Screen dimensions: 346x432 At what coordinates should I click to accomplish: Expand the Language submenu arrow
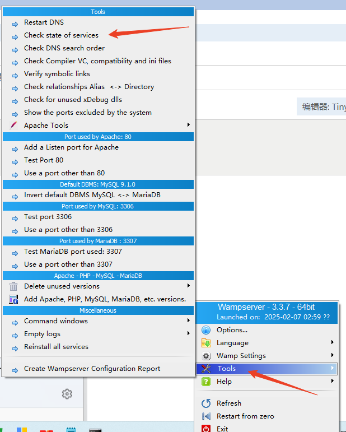[x=333, y=342]
